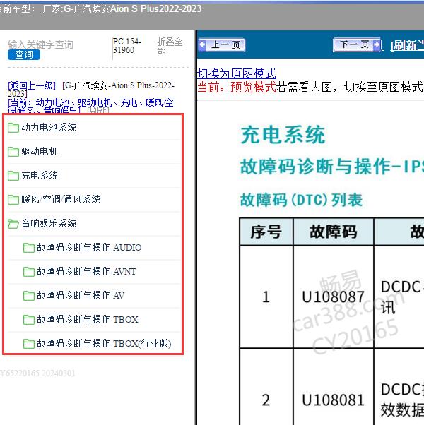Click the 当前 category breadcrumb link
This screenshot has height=425, width=424.
click(x=90, y=107)
